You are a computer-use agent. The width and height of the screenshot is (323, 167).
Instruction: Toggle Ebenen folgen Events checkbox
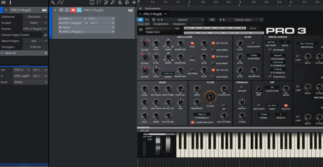pos(46,35)
